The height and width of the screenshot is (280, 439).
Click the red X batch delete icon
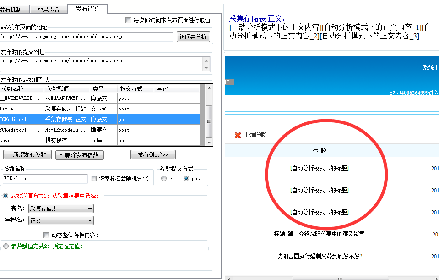(238, 135)
